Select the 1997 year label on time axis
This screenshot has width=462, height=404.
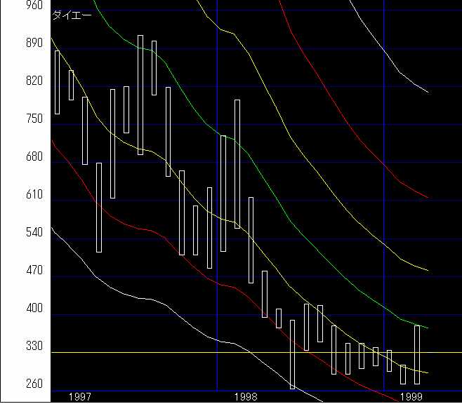coord(80,397)
